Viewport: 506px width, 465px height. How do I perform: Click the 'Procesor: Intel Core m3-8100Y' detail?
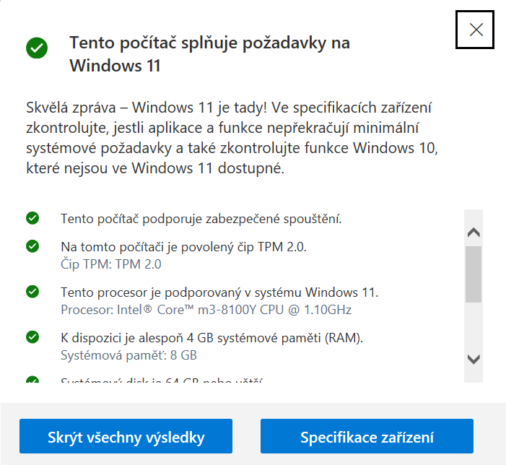(206, 310)
